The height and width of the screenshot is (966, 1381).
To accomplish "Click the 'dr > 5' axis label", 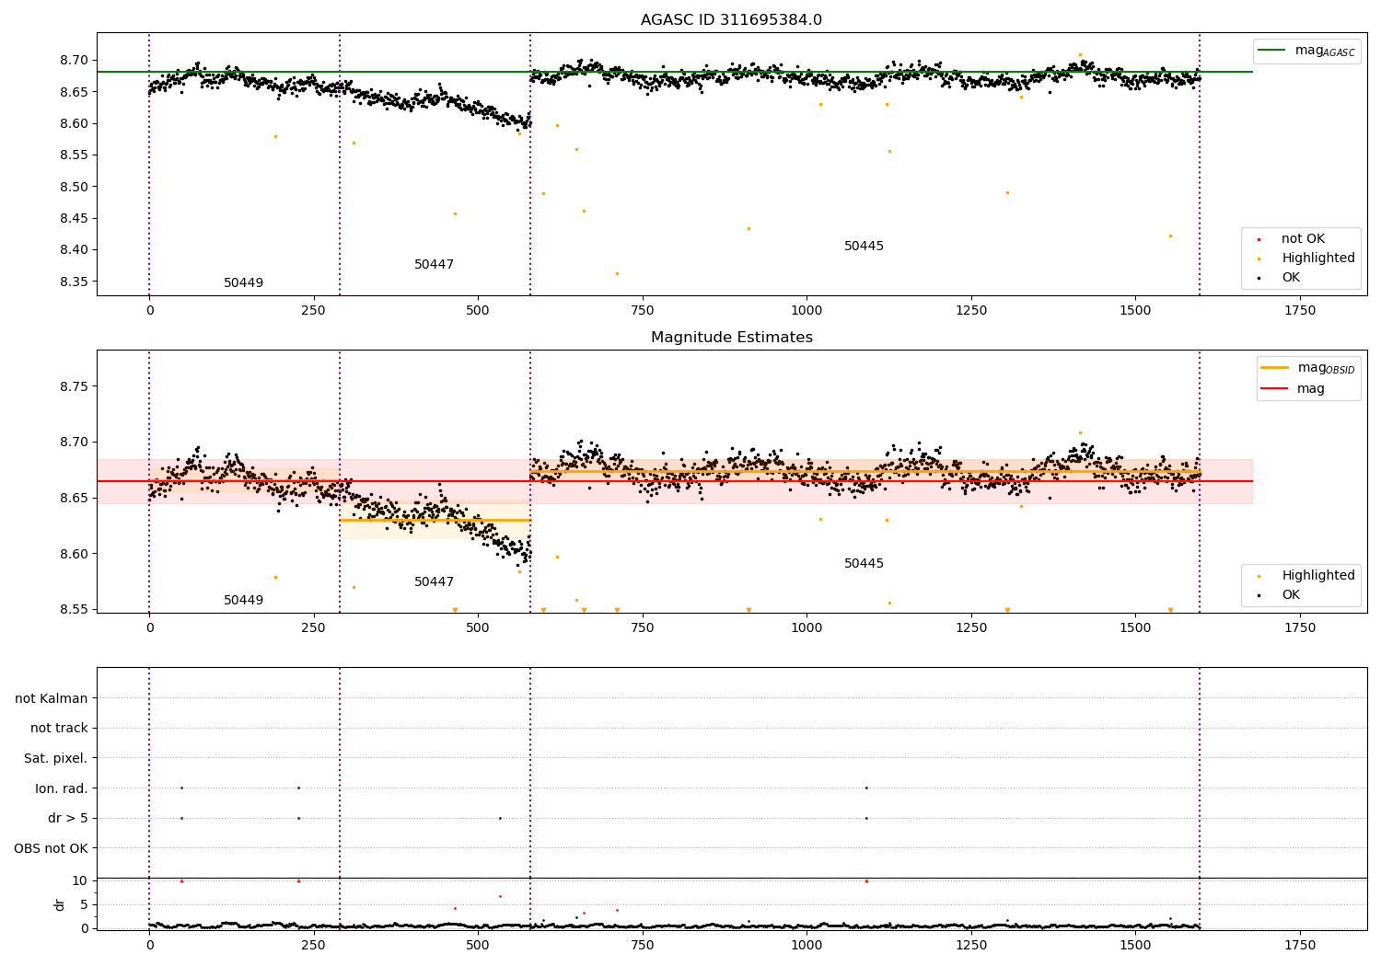I will pos(68,819).
